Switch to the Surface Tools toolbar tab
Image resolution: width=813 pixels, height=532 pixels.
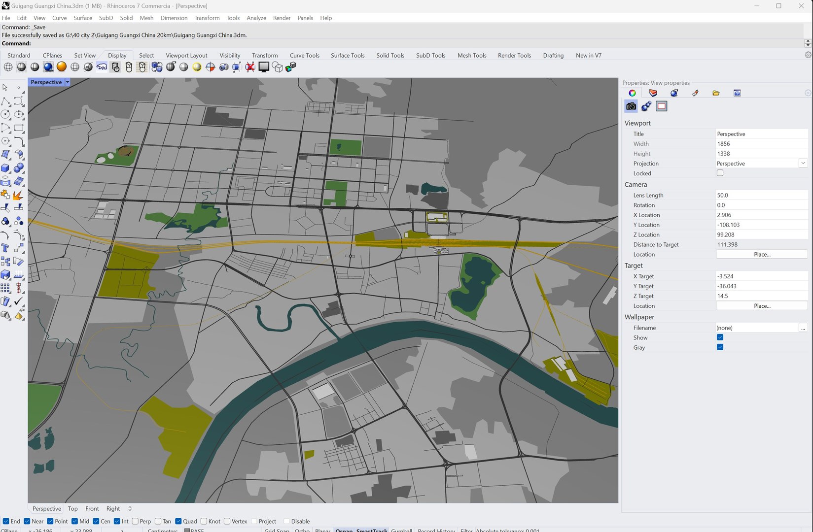[x=348, y=55]
